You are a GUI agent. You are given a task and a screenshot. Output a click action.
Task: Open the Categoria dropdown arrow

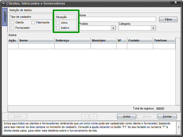pos(153,28)
